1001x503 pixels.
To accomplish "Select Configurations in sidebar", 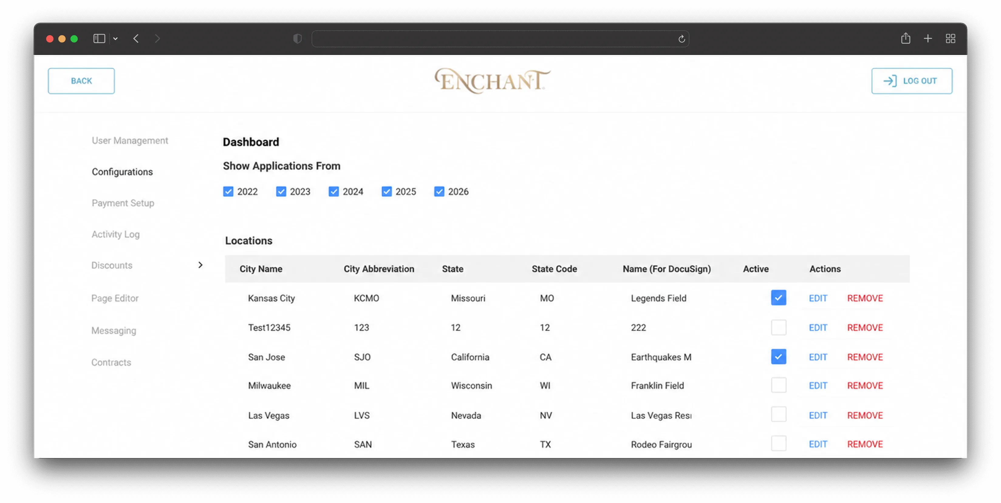I will [122, 171].
